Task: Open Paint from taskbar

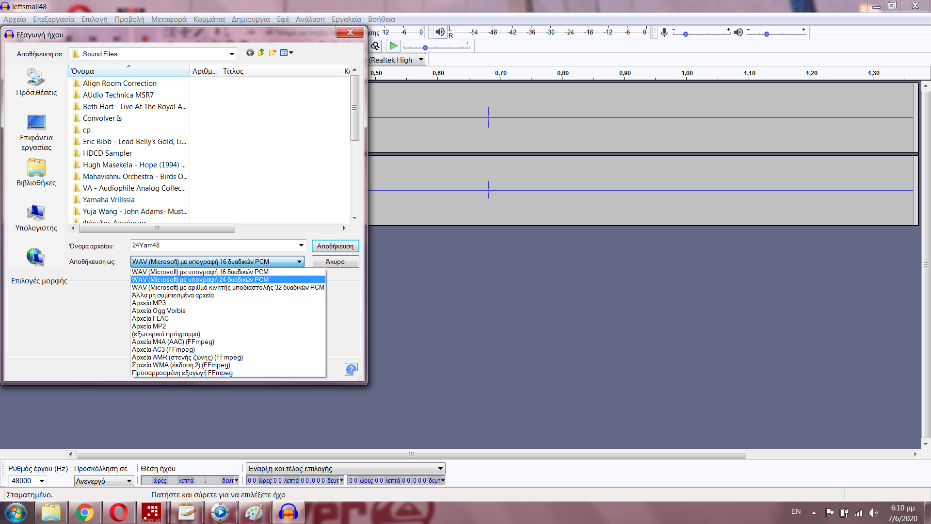Action: click(254, 512)
